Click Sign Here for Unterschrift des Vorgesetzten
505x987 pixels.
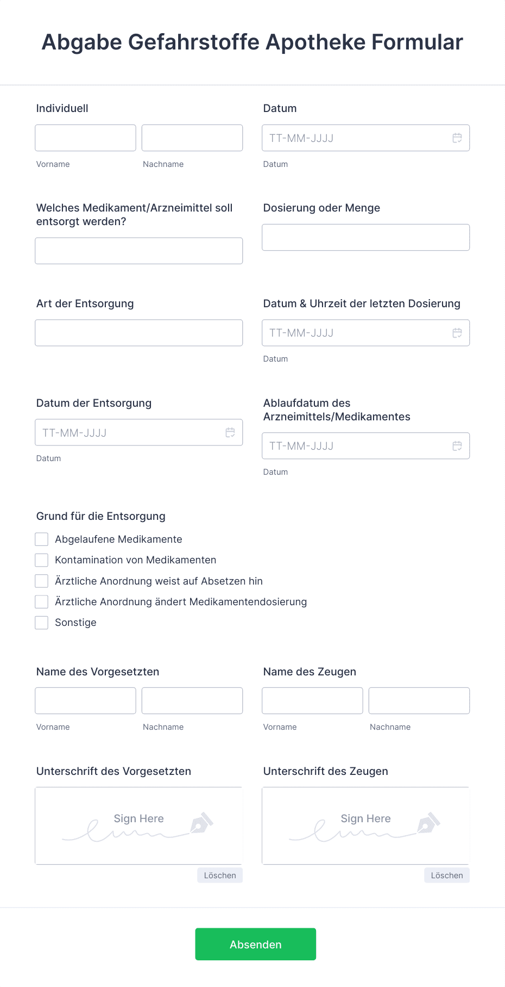pos(138,818)
